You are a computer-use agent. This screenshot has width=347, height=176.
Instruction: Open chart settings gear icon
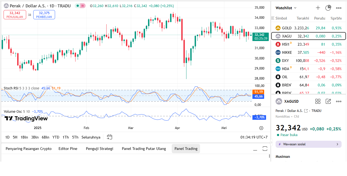261,128
